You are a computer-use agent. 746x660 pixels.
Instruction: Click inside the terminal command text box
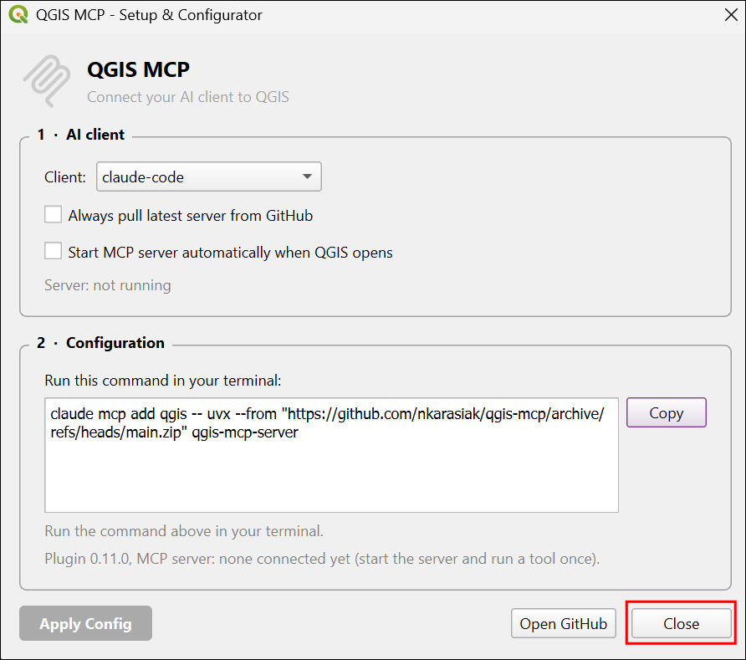click(x=332, y=455)
